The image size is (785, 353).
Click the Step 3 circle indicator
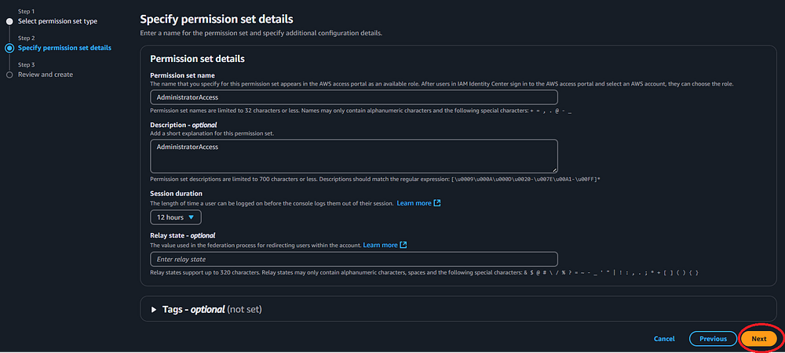(x=9, y=75)
